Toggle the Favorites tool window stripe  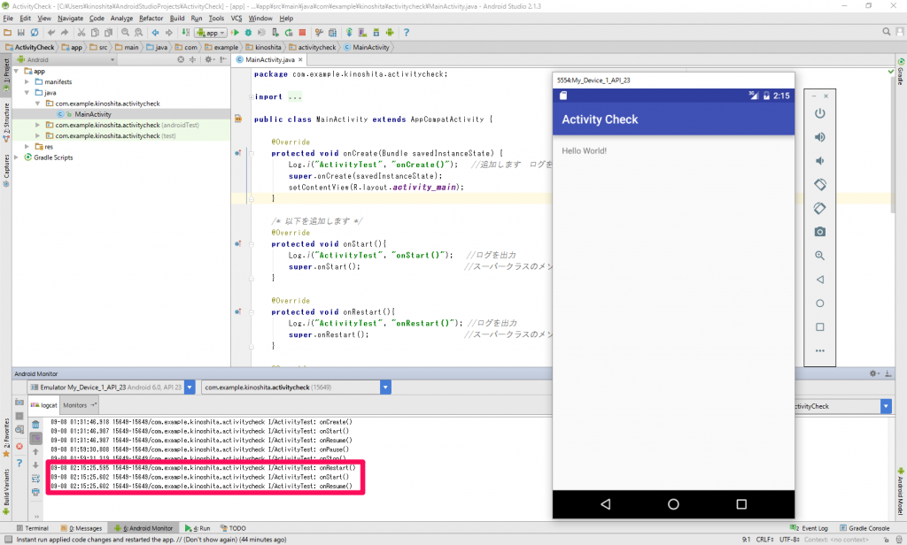click(6, 437)
